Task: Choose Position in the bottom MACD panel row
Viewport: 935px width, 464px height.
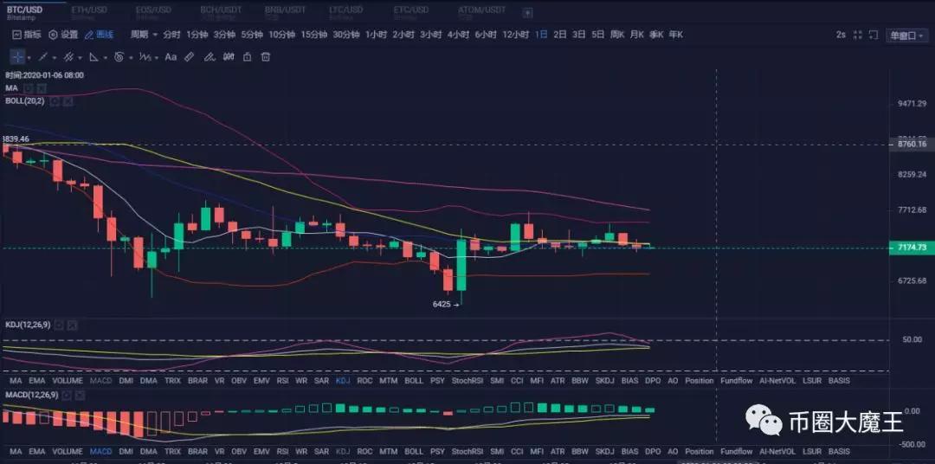Action: [x=699, y=452]
